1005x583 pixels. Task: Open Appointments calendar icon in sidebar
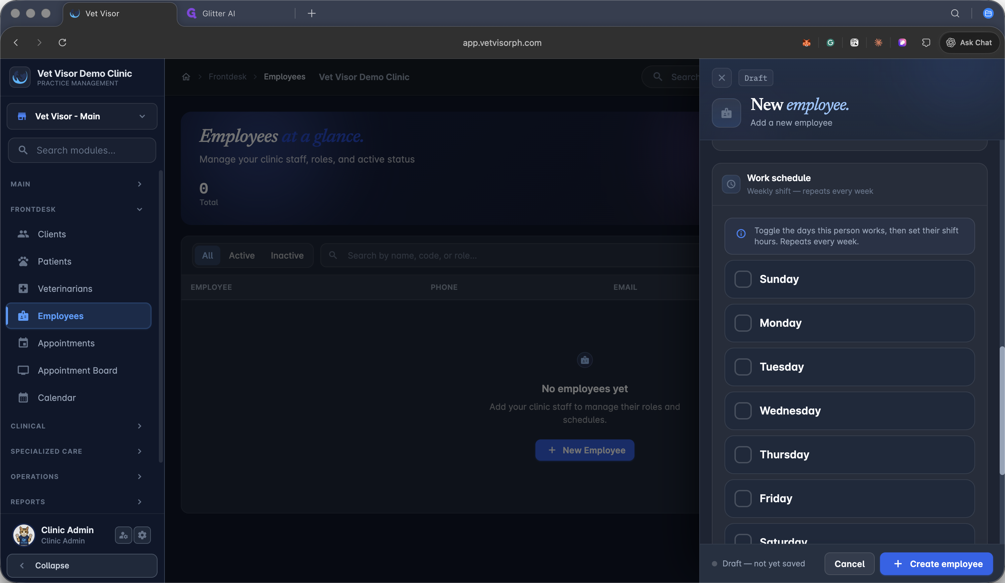[x=23, y=343]
